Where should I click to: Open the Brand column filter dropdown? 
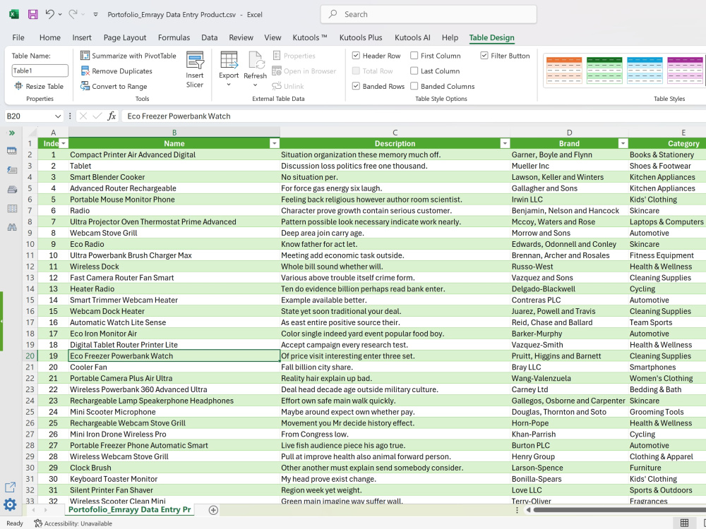pos(623,143)
